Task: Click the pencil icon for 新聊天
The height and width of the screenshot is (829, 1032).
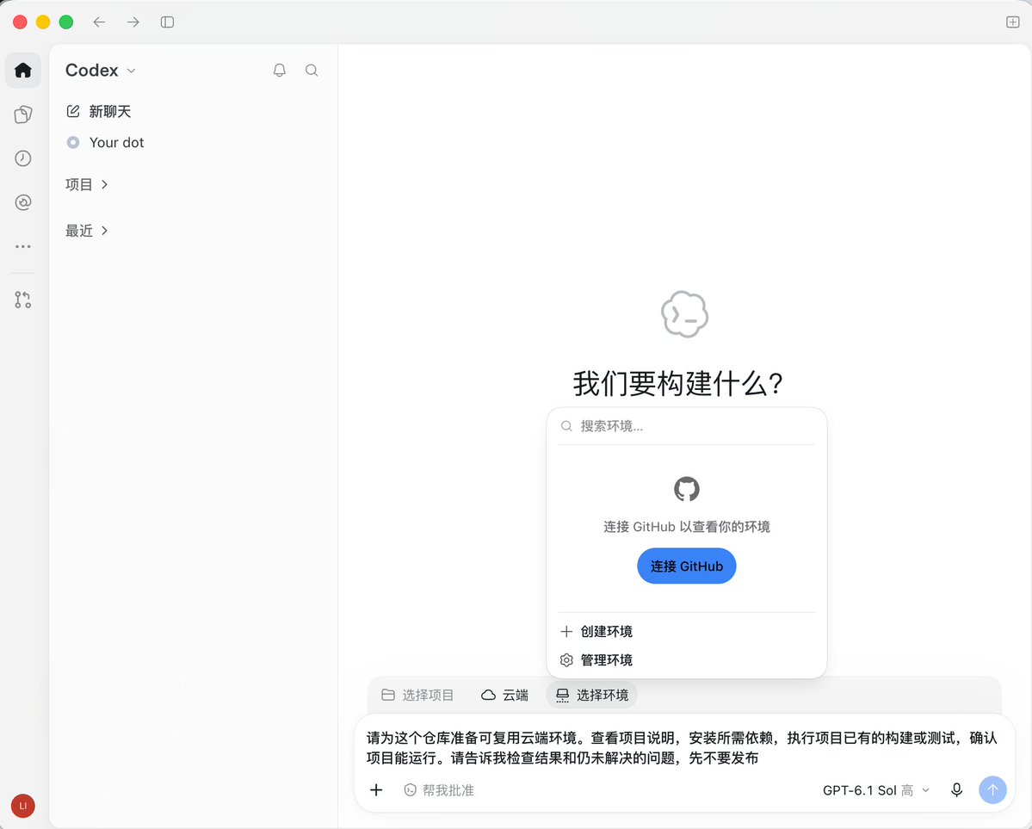Action: [73, 111]
